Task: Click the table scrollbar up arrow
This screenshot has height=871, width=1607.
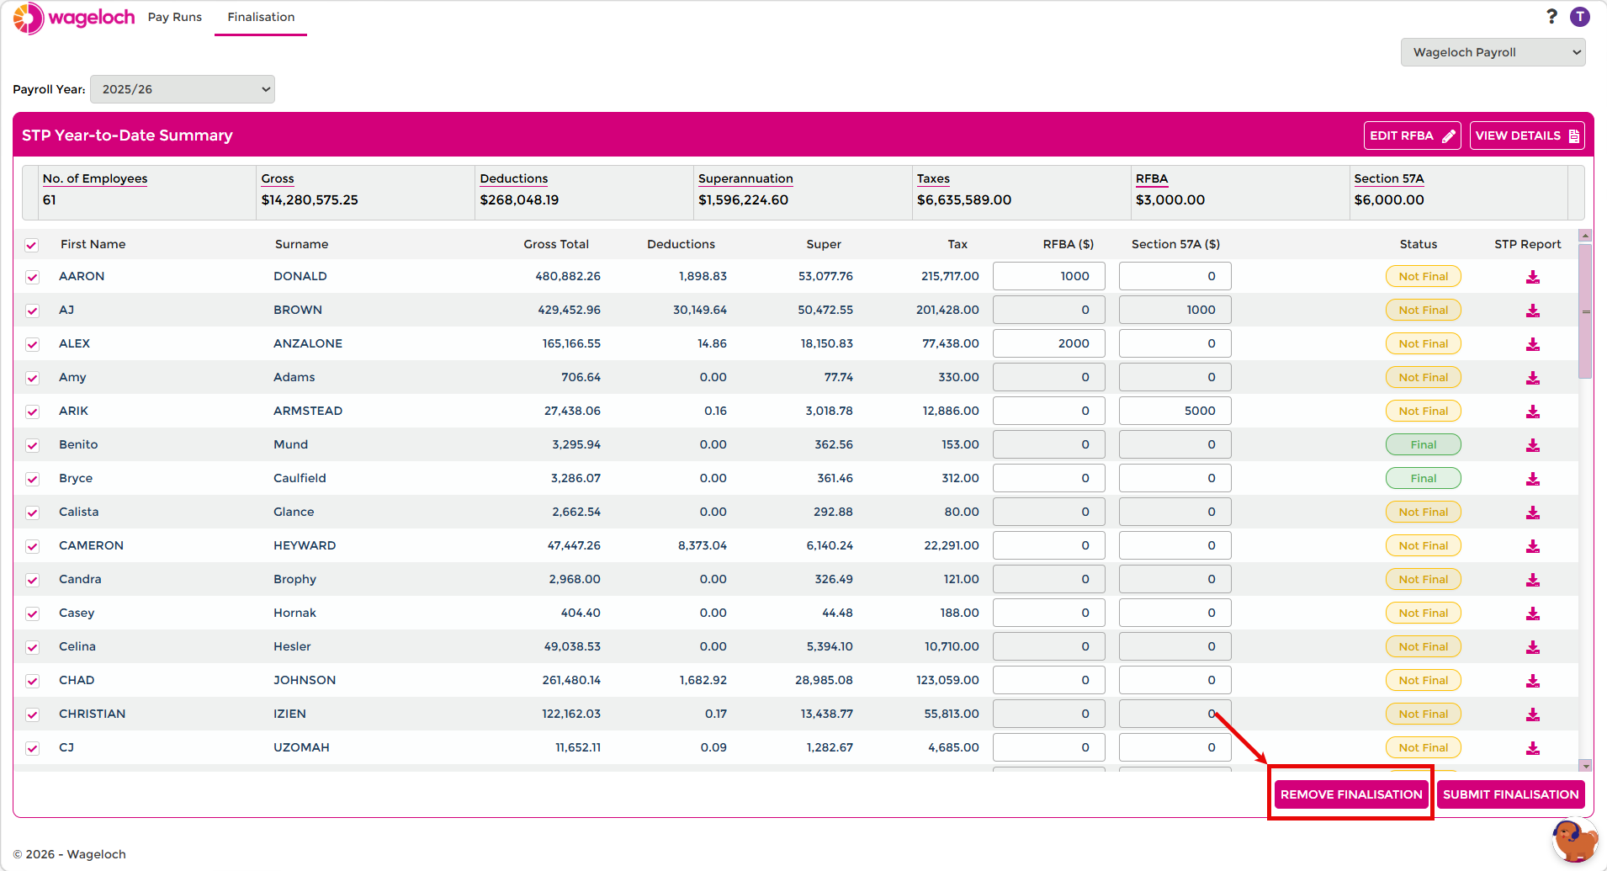Action: tap(1585, 236)
